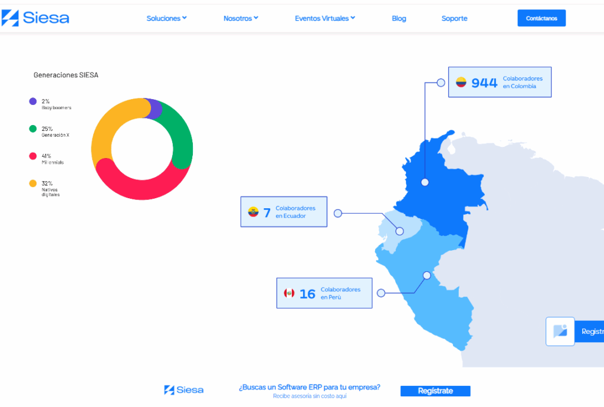604x407 pixels.
Task: Expand the Eventos Virtuales menu
Action: 324,18
